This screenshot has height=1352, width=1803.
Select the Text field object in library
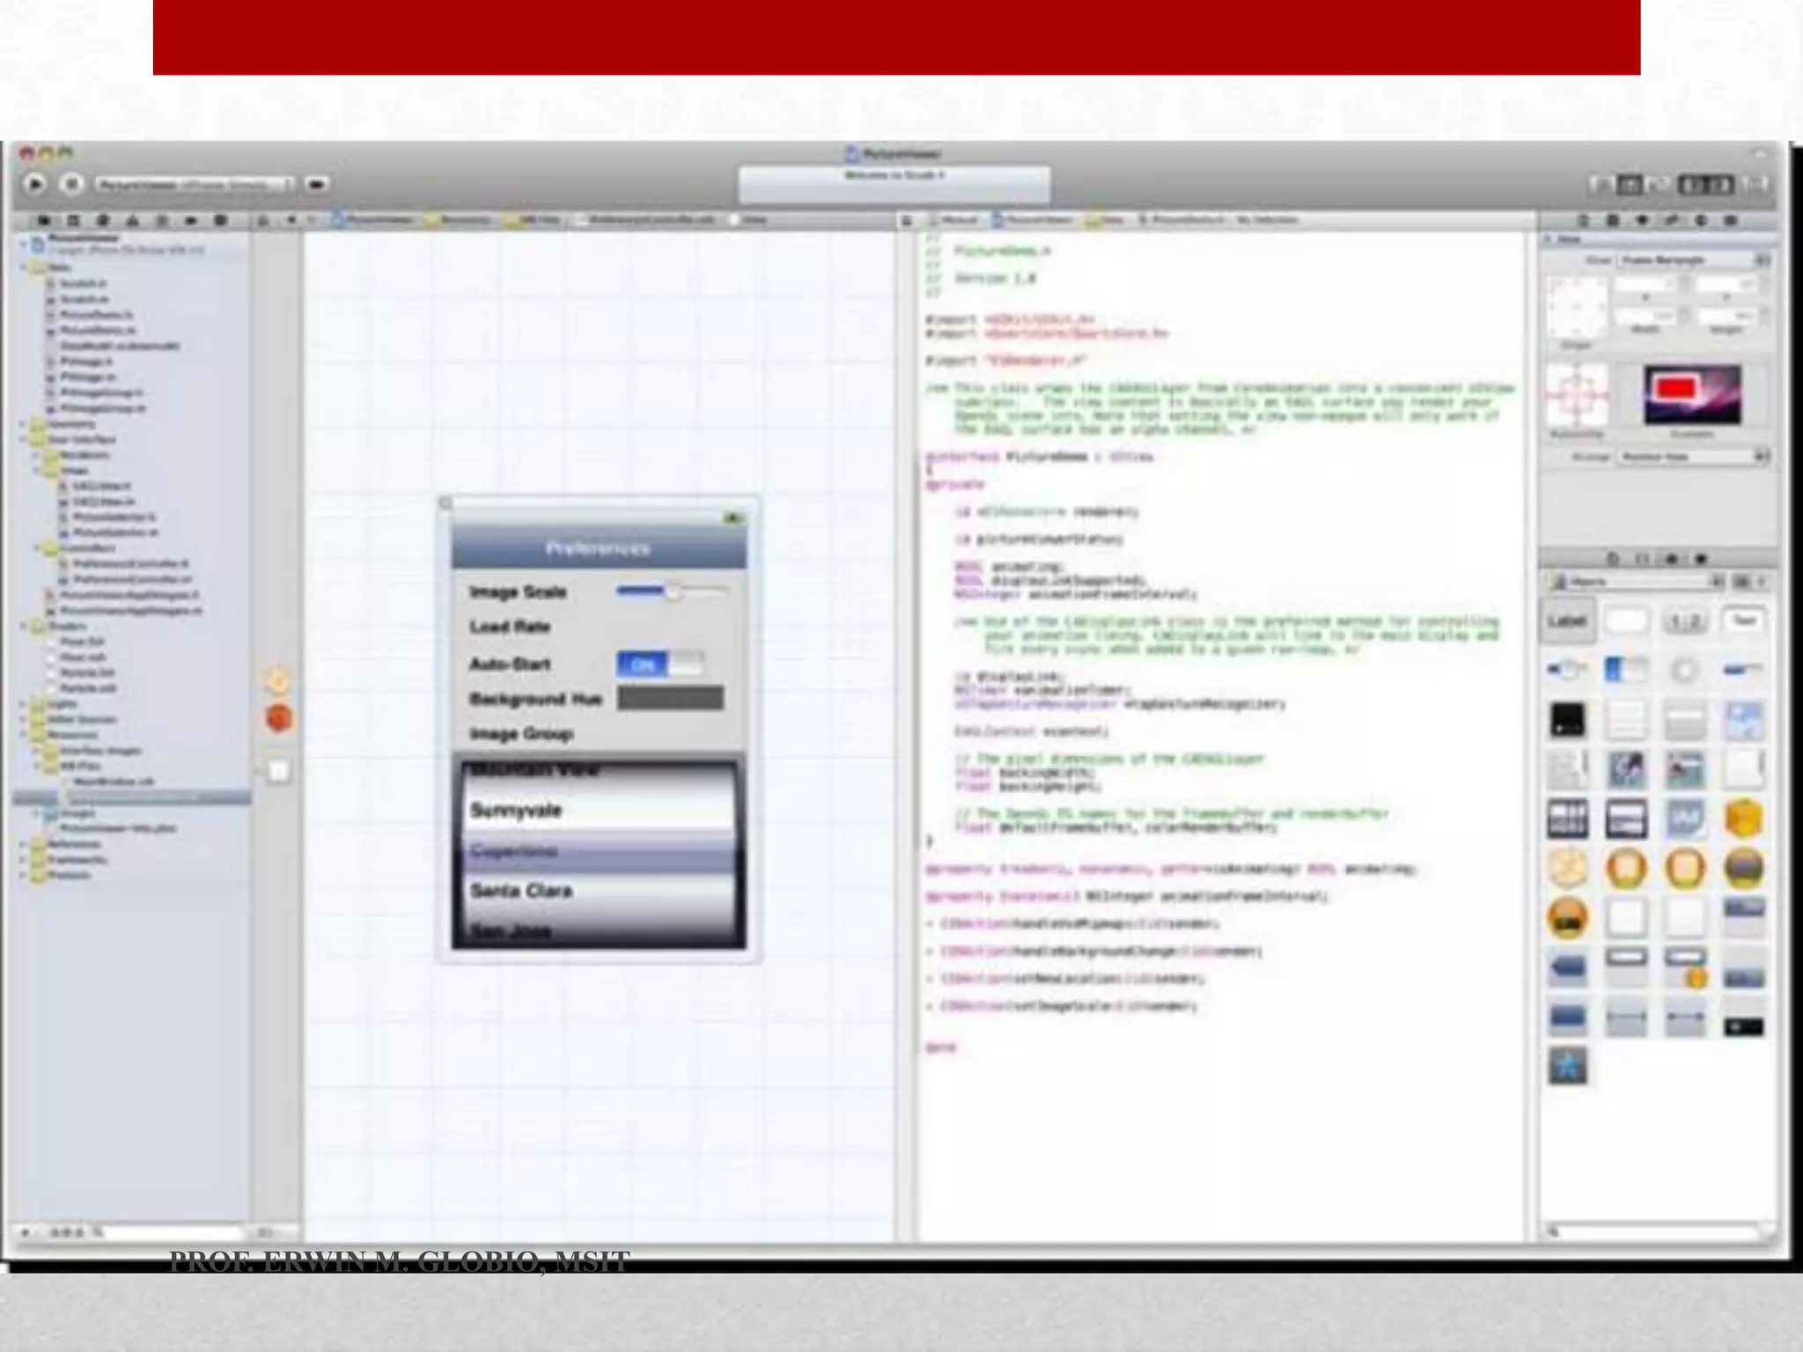pos(1742,621)
